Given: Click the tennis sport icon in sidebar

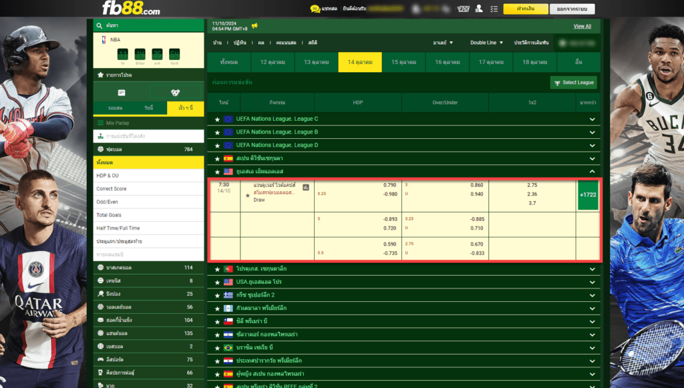Looking at the screenshot, I should 101,280.
